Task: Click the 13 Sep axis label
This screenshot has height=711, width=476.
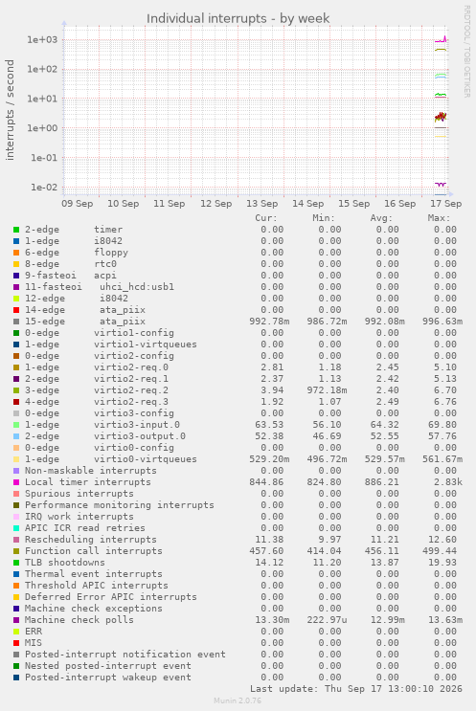Action: [261, 204]
